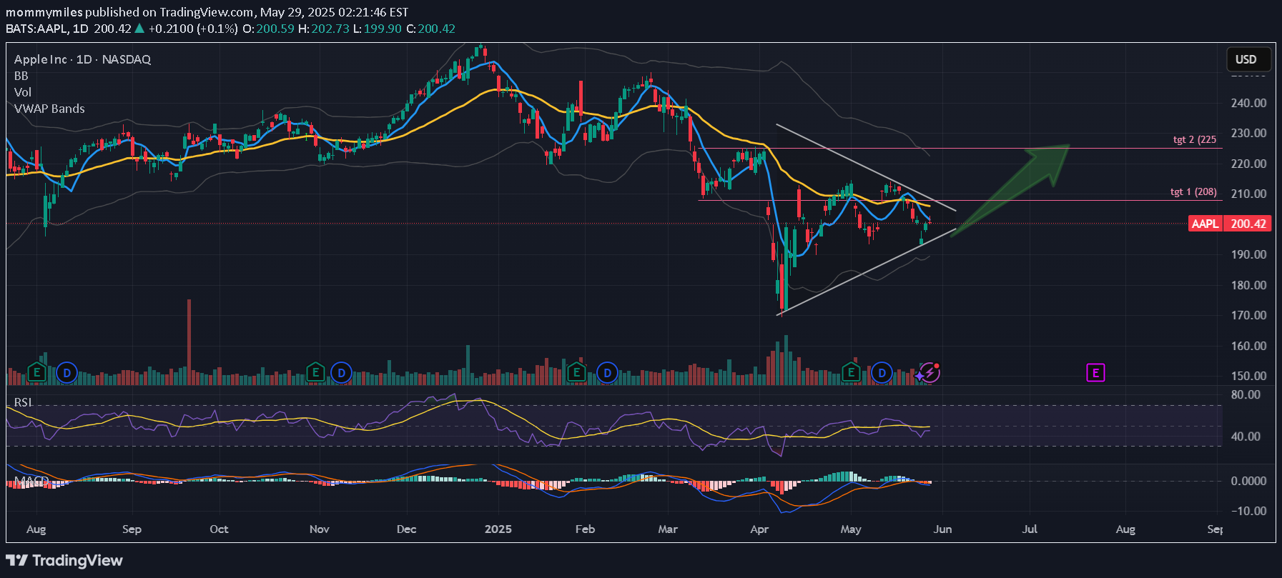Click the high value H:202.73
Screen dimensions: 1282x578
(x=324, y=29)
